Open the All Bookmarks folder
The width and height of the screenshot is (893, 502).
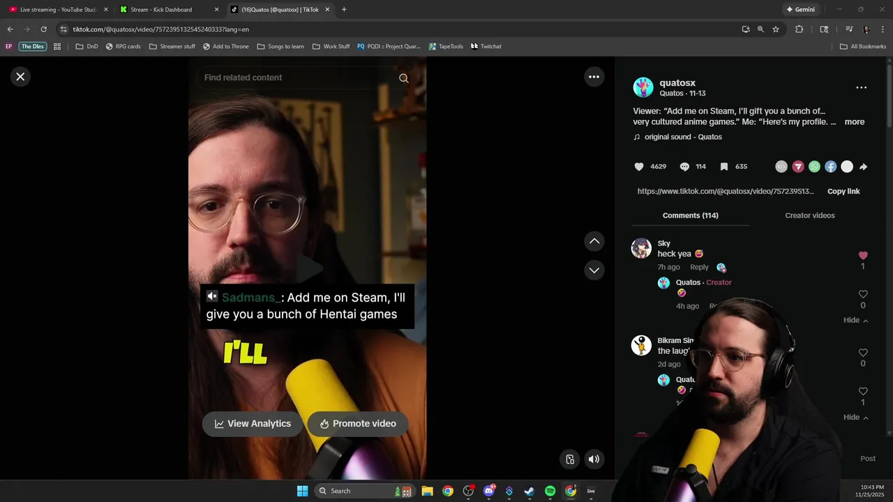pos(863,47)
